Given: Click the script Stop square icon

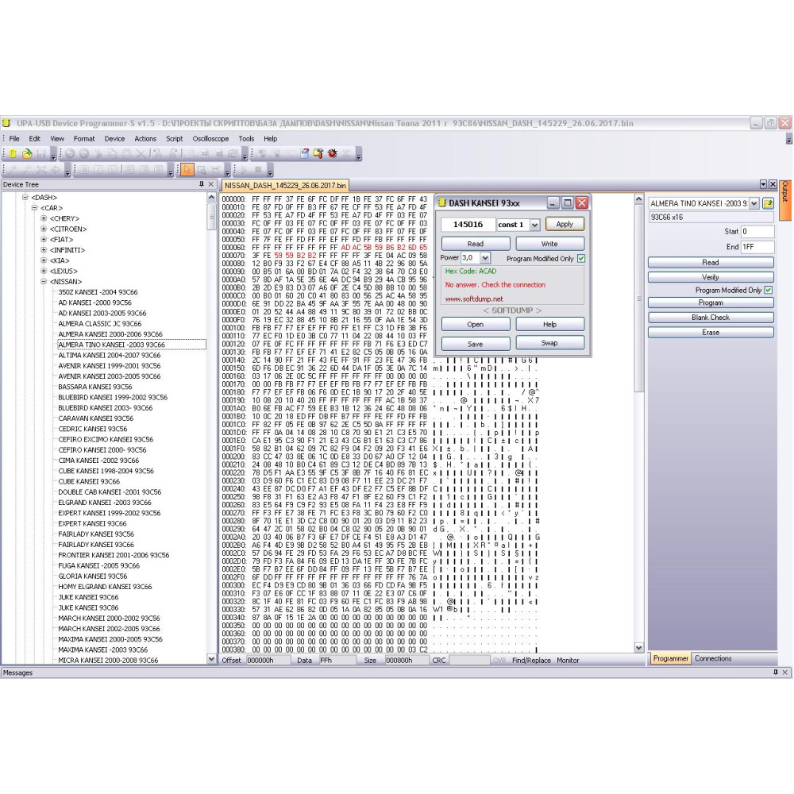Looking at the screenshot, I should click(258, 169).
